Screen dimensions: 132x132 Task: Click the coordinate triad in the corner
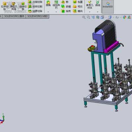coord(2,119)
